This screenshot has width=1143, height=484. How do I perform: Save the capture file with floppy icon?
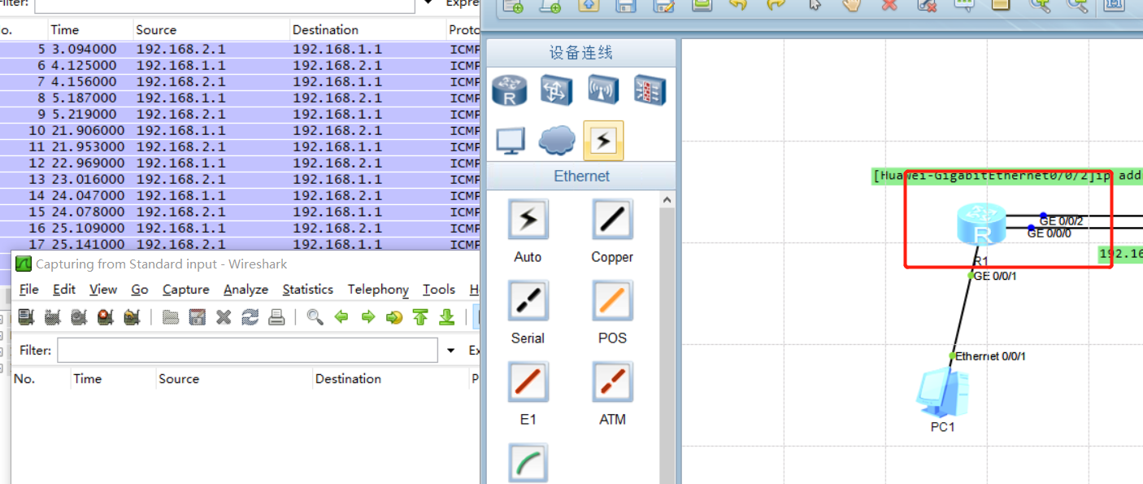point(197,316)
